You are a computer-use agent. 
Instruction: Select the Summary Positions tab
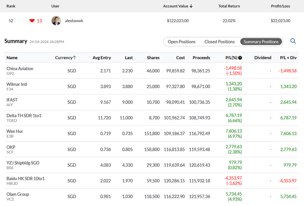pos(261,42)
